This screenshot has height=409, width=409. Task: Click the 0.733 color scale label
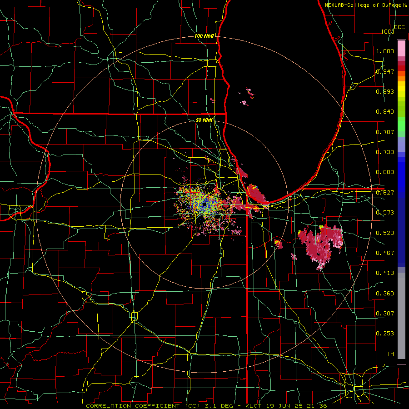(385, 152)
